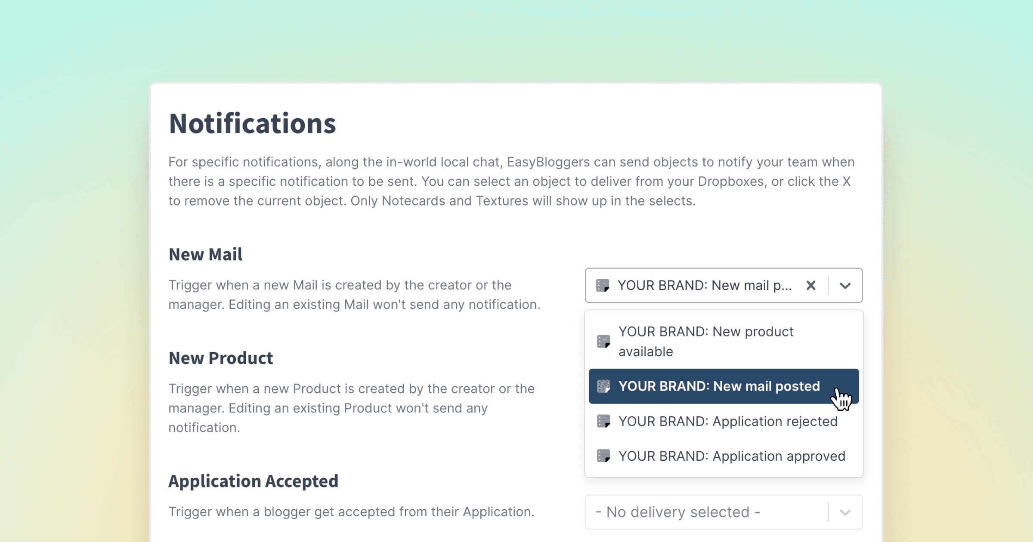Choose "YOUR BRAND: New product available" option
The height and width of the screenshot is (542, 1033).
pos(706,342)
